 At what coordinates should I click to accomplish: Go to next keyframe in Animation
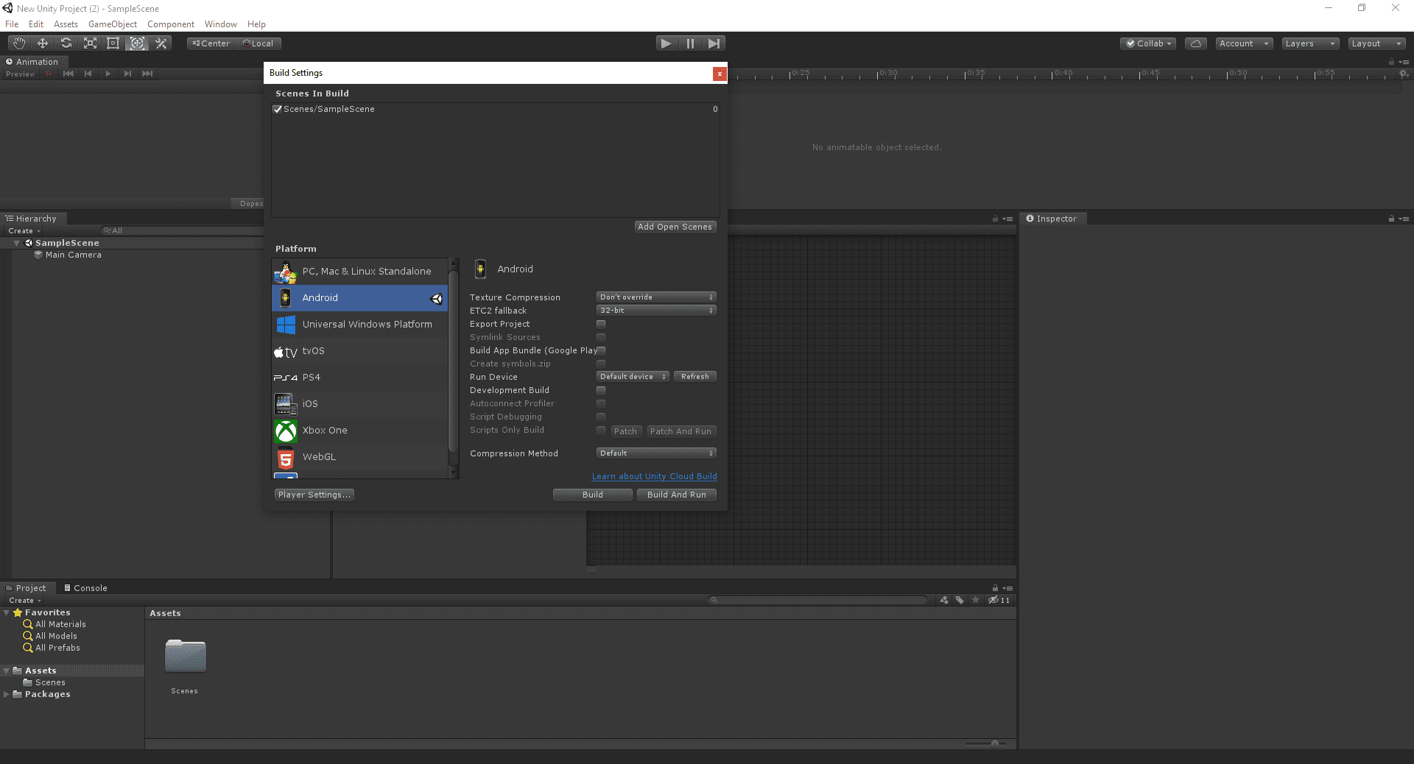(x=128, y=74)
